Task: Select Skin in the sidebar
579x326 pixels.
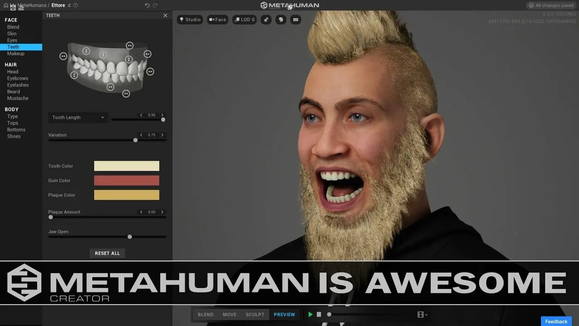Action: 12,34
